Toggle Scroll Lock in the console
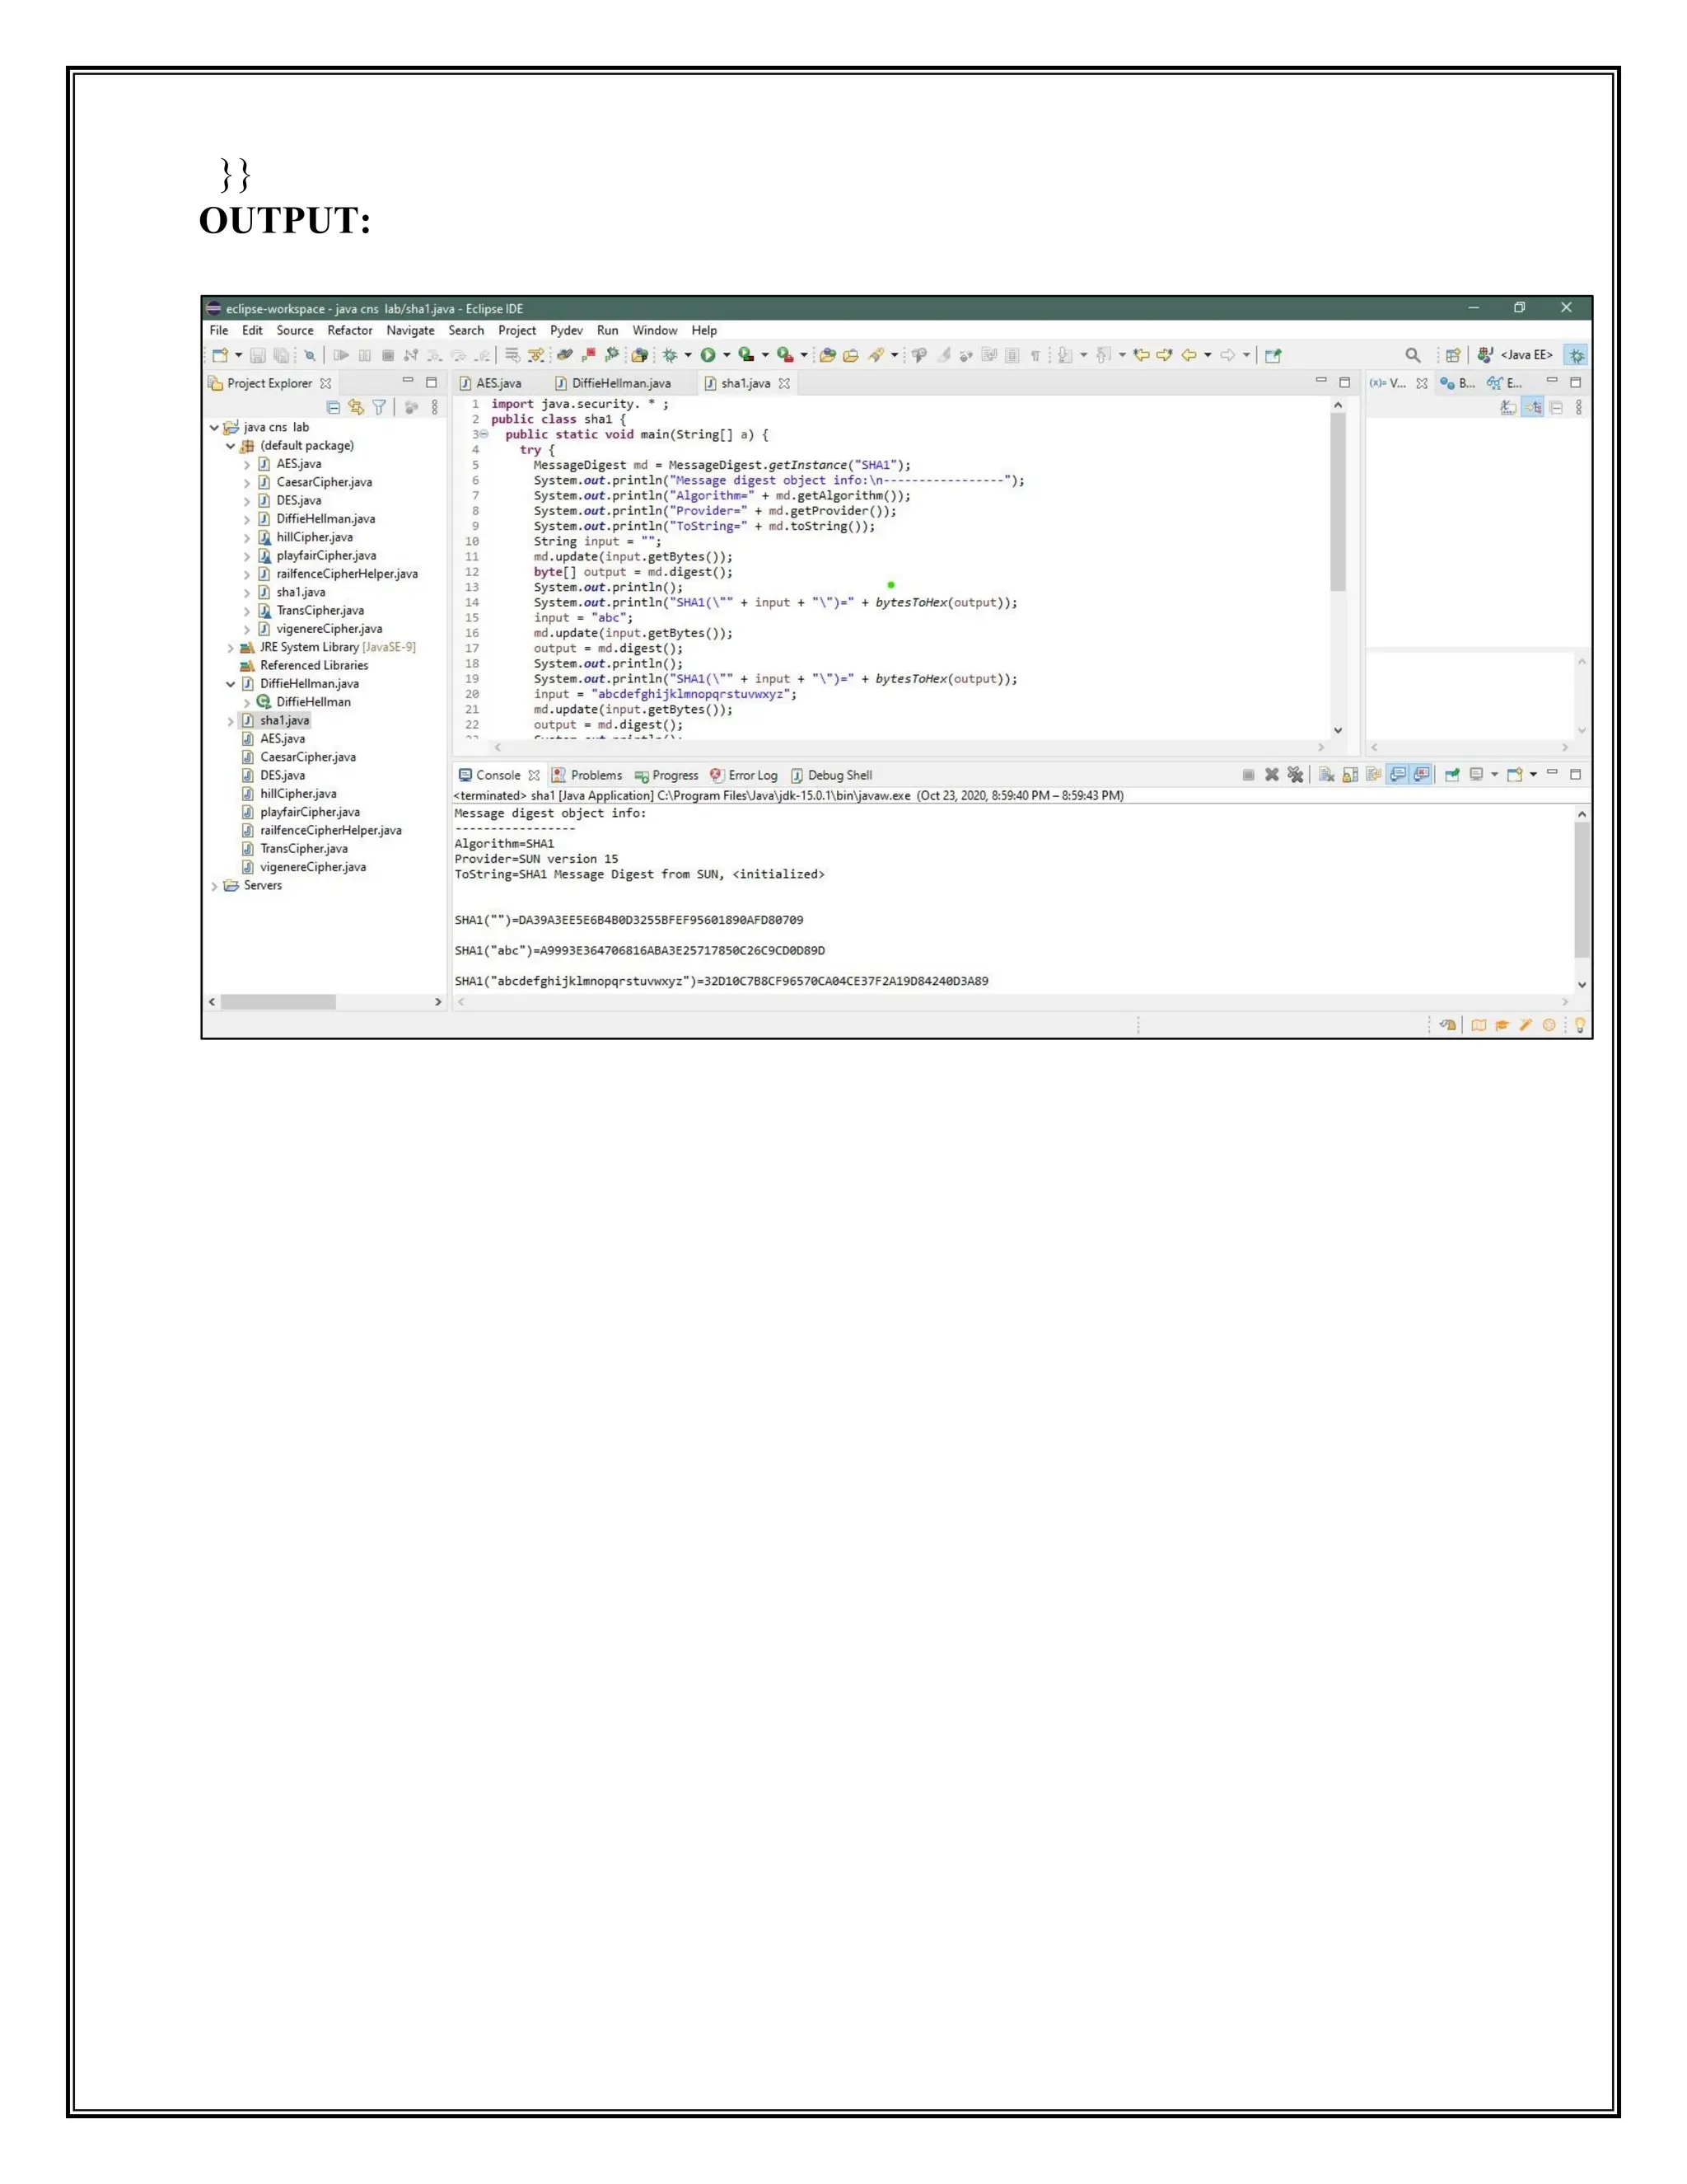 pos(1350,775)
